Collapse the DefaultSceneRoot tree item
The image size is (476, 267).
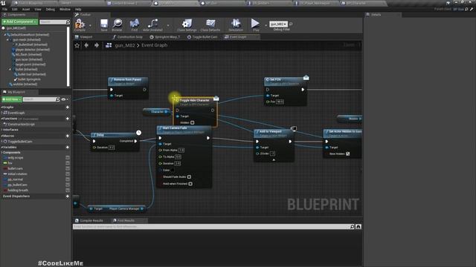[5, 35]
